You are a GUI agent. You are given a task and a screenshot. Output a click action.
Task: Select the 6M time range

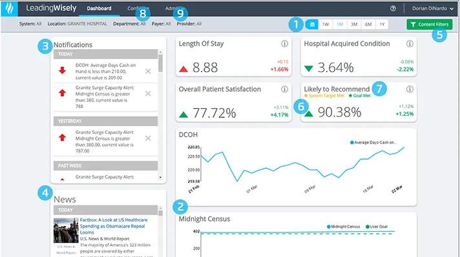point(368,24)
